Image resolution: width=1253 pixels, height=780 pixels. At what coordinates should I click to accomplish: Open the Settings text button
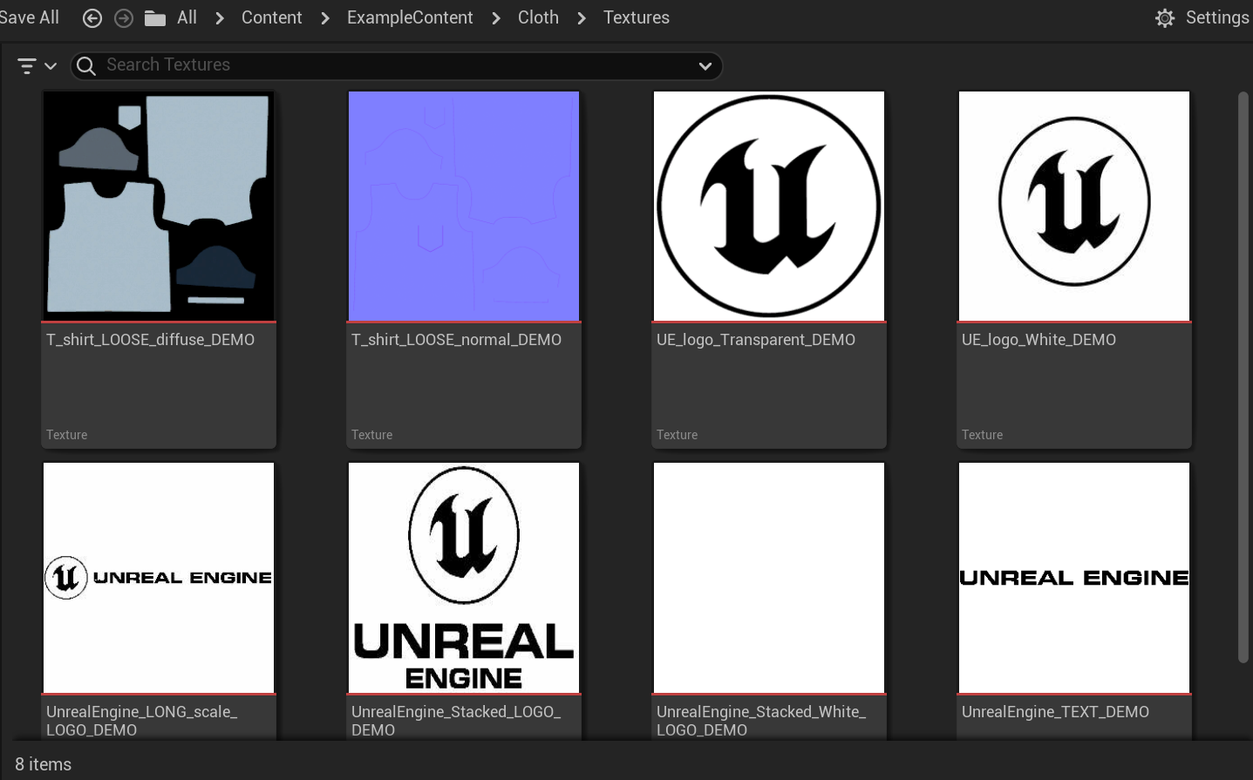[x=1217, y=17]
